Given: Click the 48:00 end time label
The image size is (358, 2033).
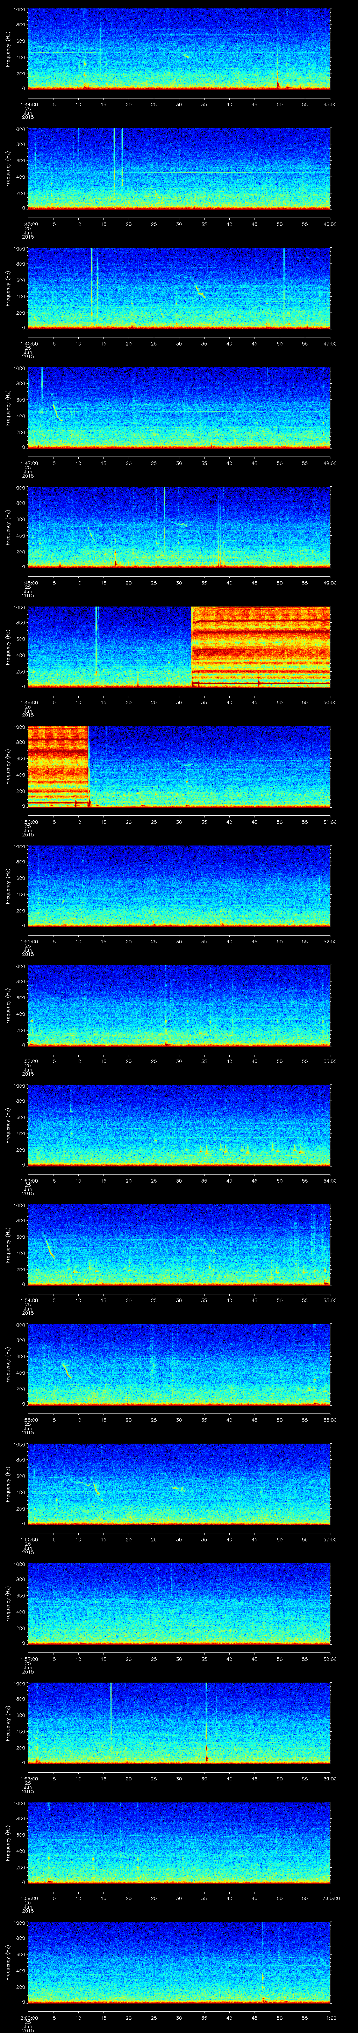Looking at the screenshot, I should [x=330, y=463].
